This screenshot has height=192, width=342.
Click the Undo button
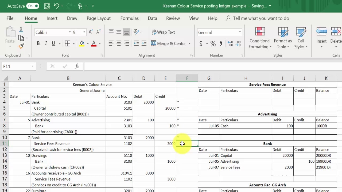point(56,6)
